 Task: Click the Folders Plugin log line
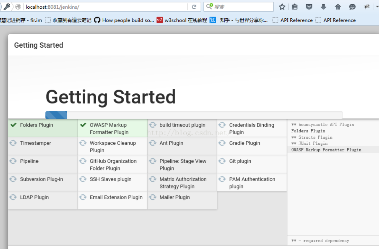pos(308,131)
